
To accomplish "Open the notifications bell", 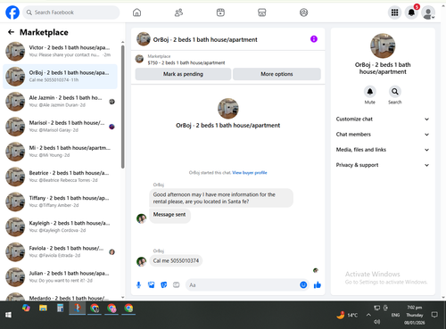I will tap(411, 12).
